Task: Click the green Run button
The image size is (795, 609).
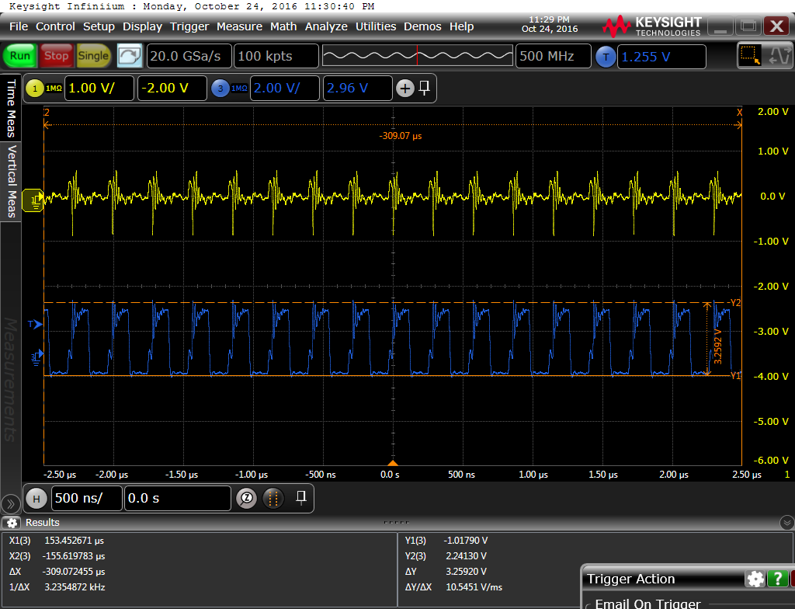Action: click(20, 56)
